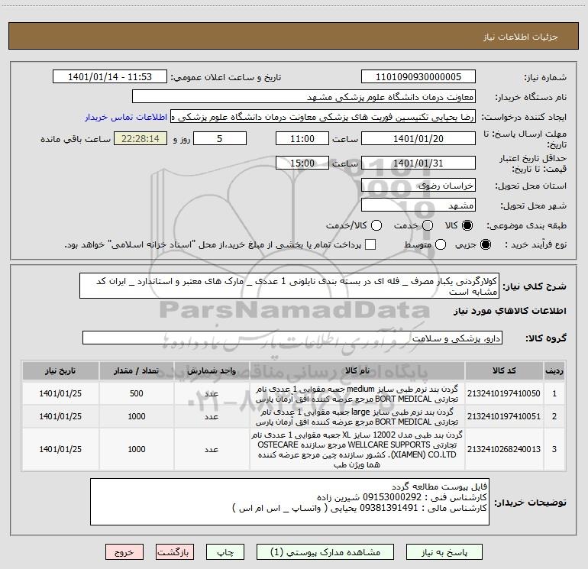The image size is (588, 569).
Task: Click the ردیف column header
Action: [554, 370]
